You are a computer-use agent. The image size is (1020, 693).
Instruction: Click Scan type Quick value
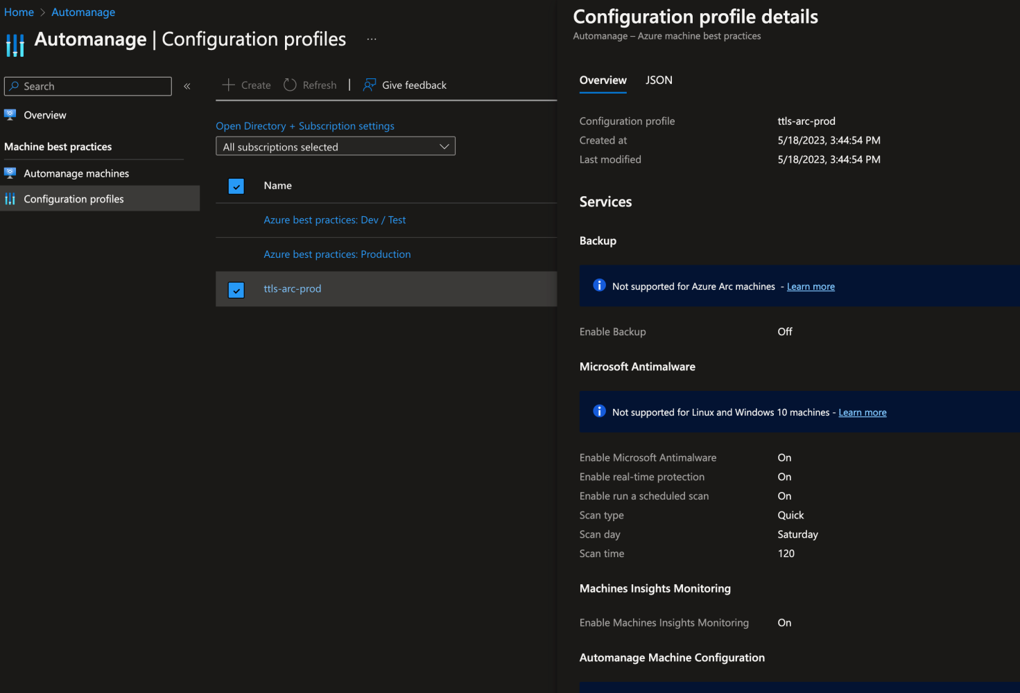(790, 515)
